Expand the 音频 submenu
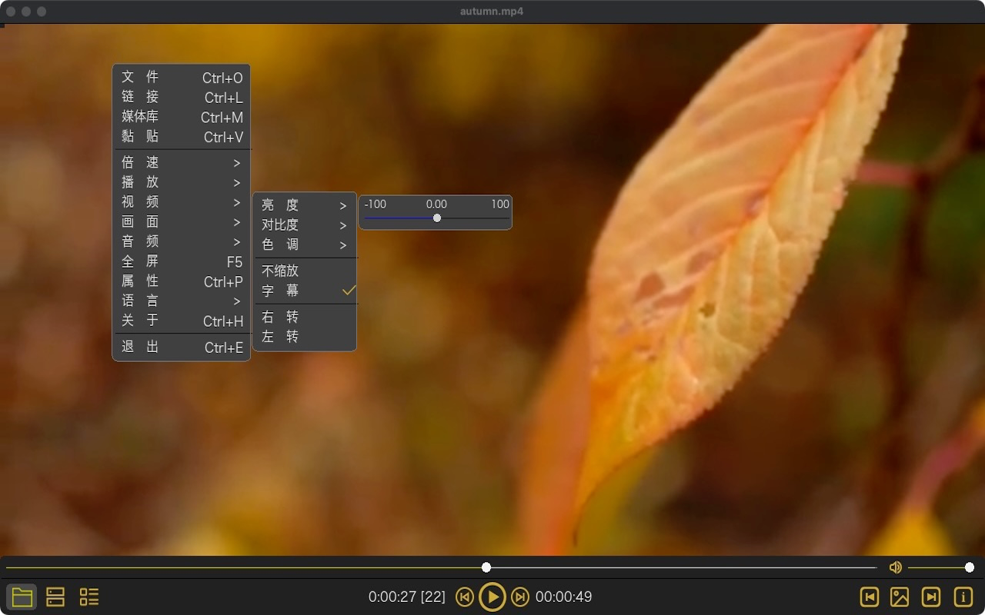This screenshot has width=985, height=615. [182, 241]
